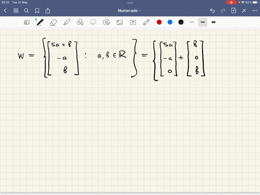Select the Text box tool
This screenshot has width=260, height=195.
tap(133, 22)
